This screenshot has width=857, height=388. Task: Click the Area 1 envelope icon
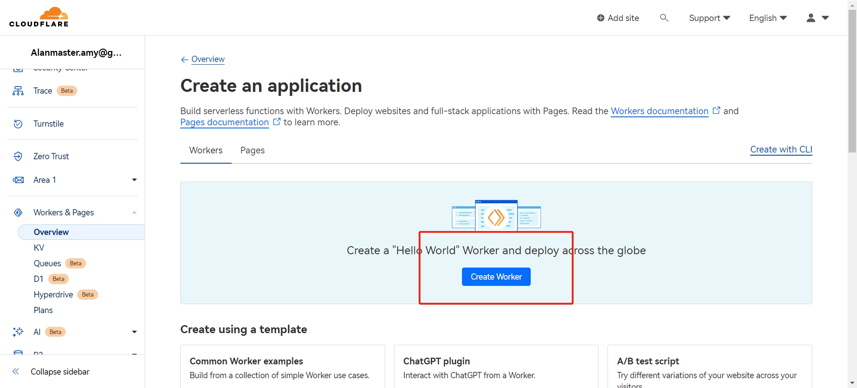tap(18, 180)
